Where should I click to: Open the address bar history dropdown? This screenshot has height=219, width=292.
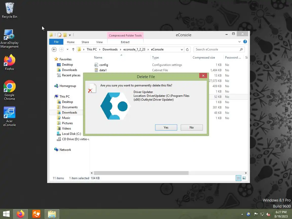click(x=182, y=49)
